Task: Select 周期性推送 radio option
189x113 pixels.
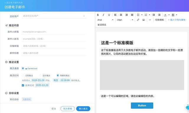Action: point(58,76)
